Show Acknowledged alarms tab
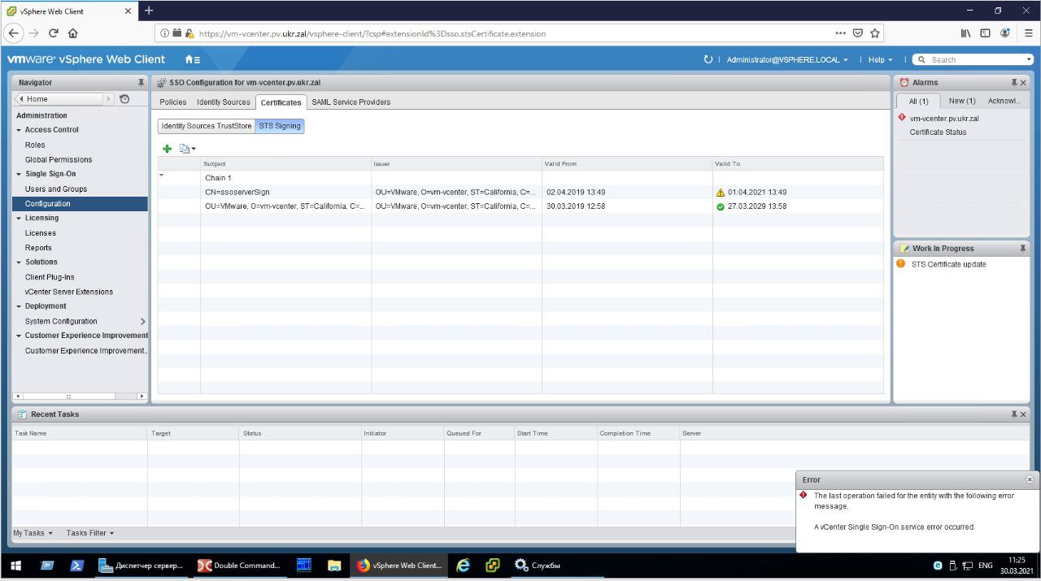1041x581 pixels. click(1004, 101)
